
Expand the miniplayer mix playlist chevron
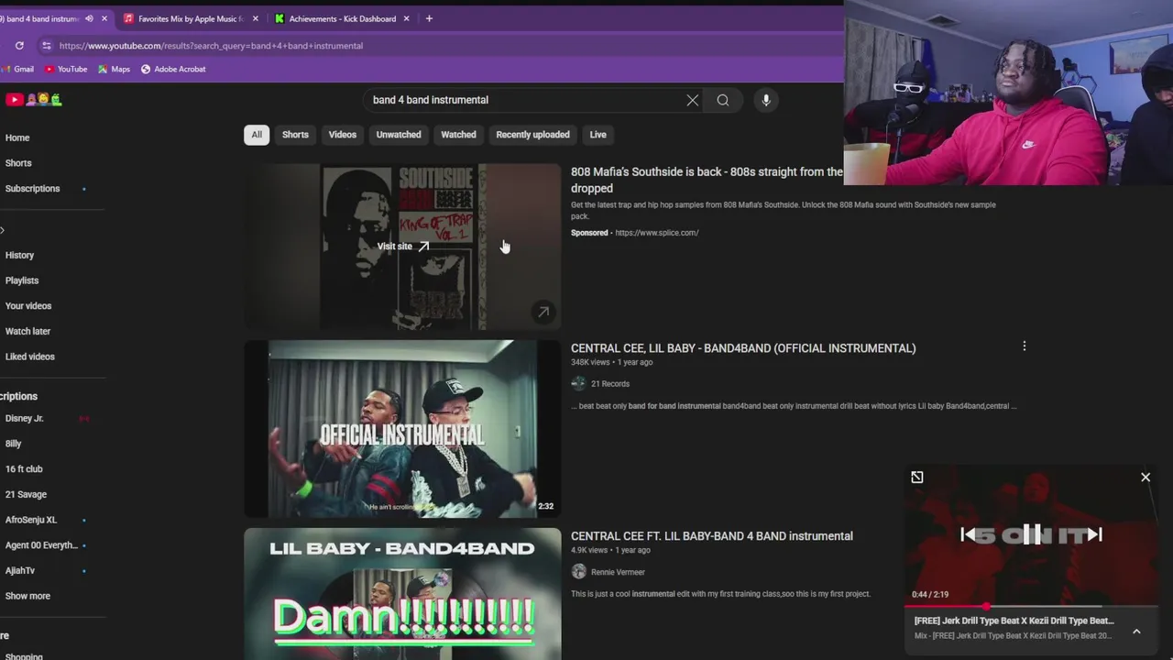[x=1136, y=631]
